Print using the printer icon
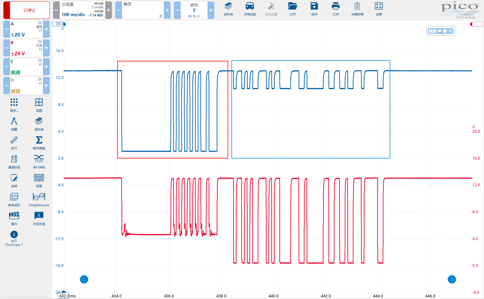 click(x=336, y=9)
